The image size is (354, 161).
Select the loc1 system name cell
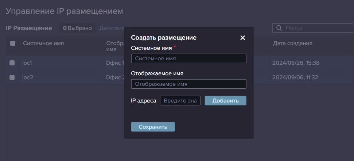coord(27,63)
